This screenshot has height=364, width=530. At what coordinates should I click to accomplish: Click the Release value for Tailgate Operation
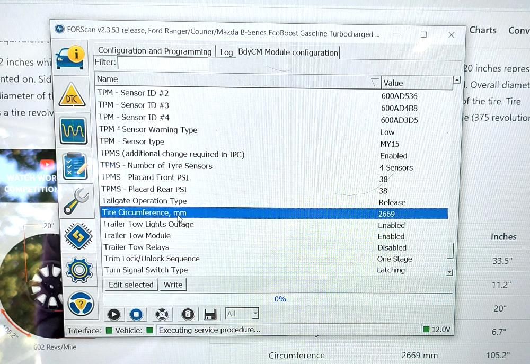pyautogui.click(x=392, y=202)
